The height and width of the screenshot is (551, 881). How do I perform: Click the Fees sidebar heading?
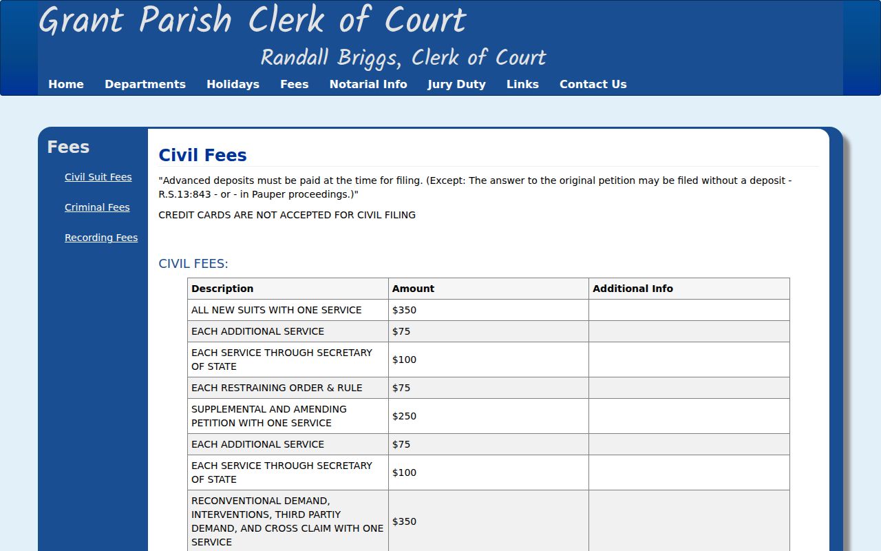pos(68,147)
